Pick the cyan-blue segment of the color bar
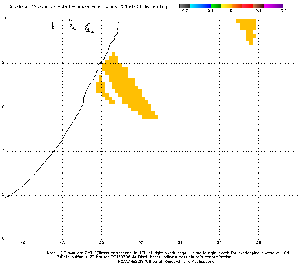 [x=200, y=6]
